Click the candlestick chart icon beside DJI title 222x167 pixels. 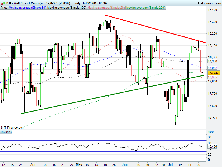coord(2,3)
